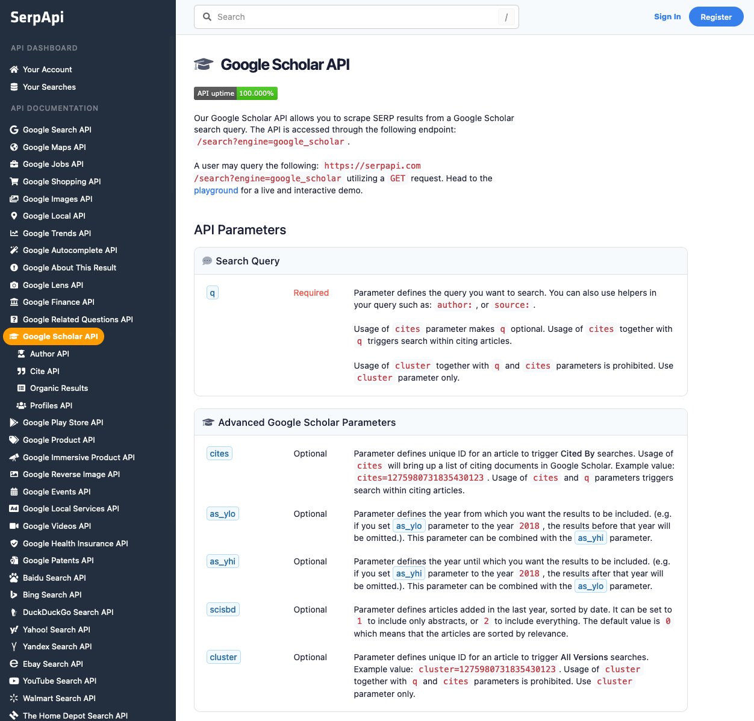The height and width of the screenshot is (721, 754).
Task: Click the tags icon for Google Product API
Action: click(x=14, y=440)
